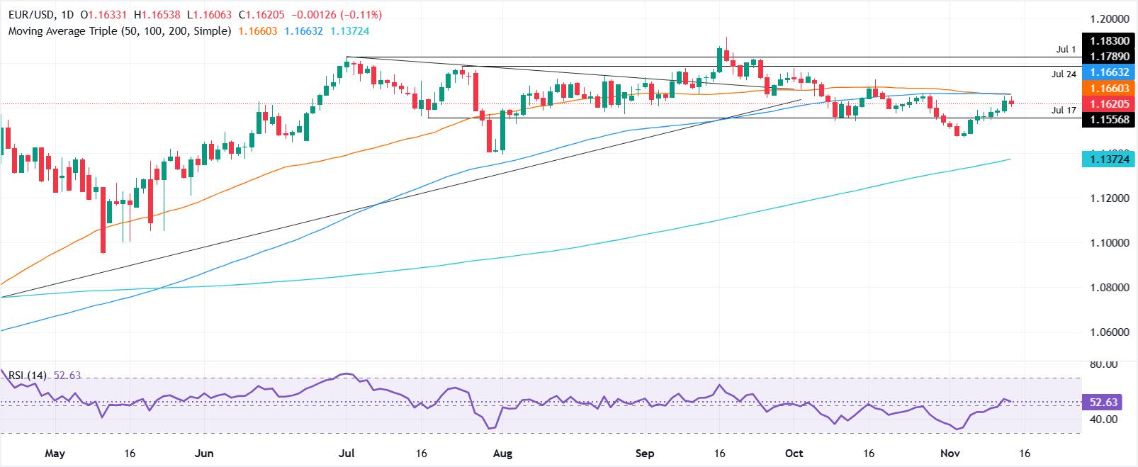Click the RSI (14) indicator label

pyautogui.click(x=24, y=375)
